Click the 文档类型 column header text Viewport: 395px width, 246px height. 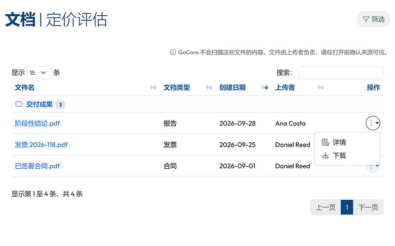tap(177, 88)
